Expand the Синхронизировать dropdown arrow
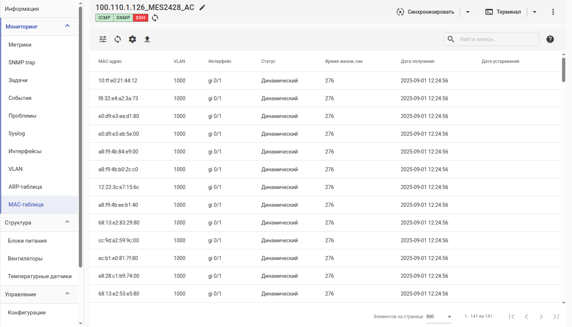The height and width of the screenshot is (327, 572). tap(468, 12)
